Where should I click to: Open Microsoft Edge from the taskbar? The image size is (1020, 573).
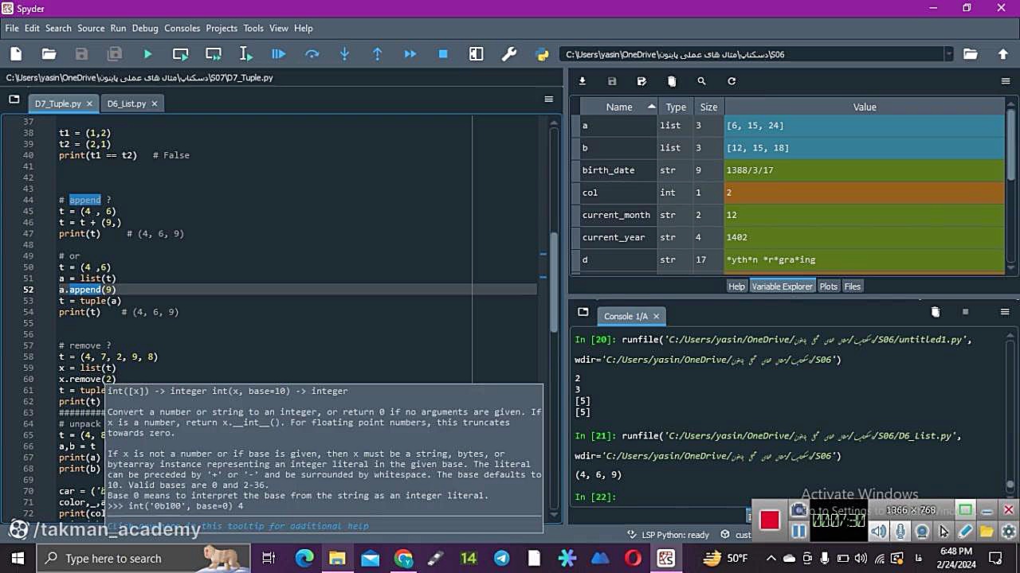point(304,559)
